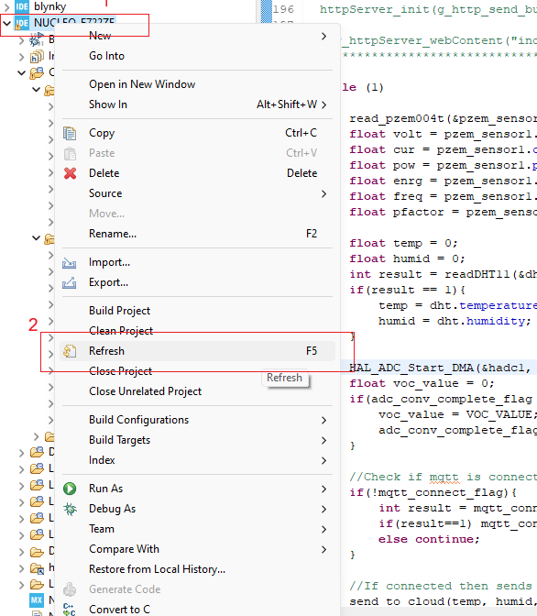Click the Import icon

69,262
